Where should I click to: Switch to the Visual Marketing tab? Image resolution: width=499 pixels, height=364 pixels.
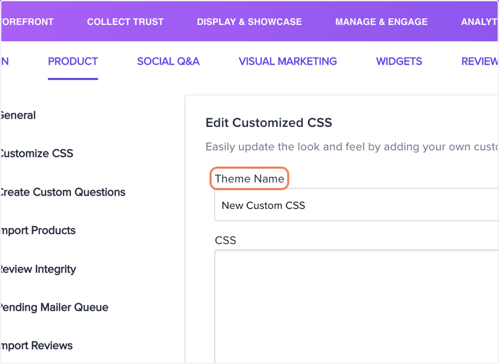[288, 61]
